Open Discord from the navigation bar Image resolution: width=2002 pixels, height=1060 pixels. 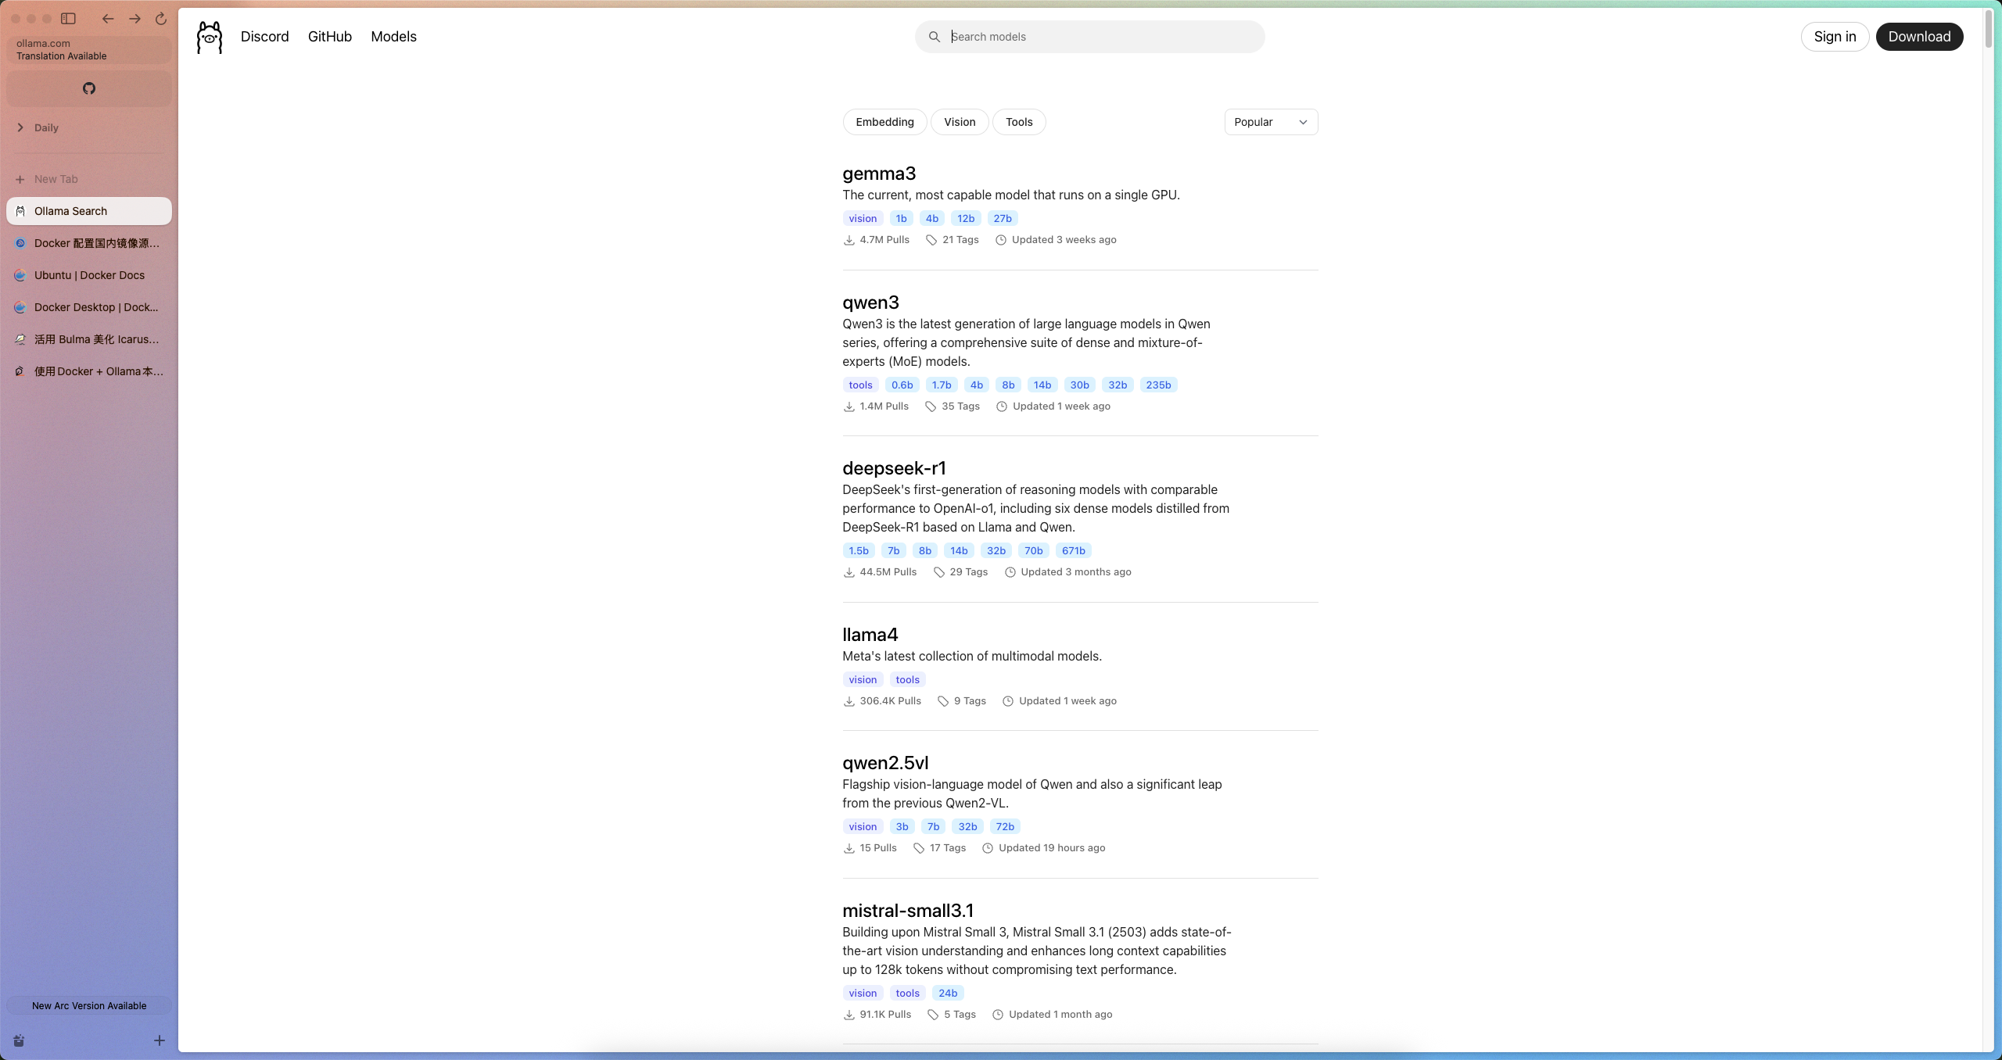coord(264,37)
